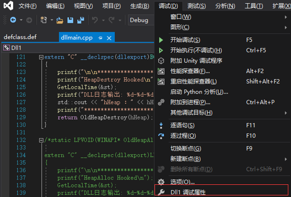Switch to the defclass.def tab

click(x=20, y=37)
